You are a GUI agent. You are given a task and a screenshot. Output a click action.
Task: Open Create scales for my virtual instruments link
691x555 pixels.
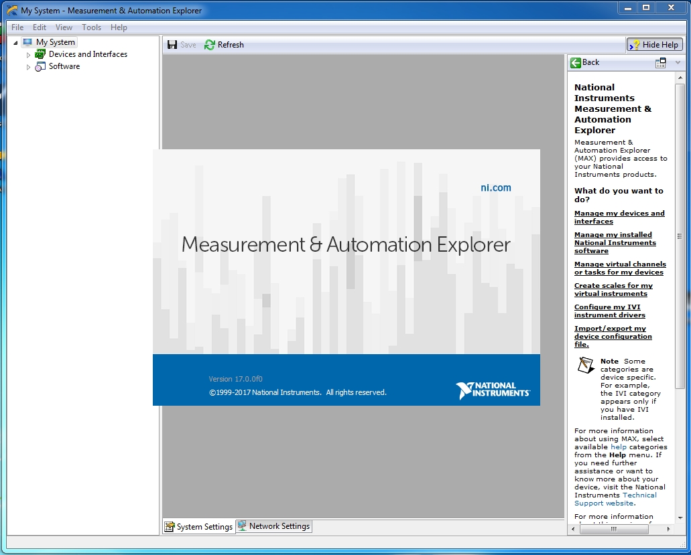613,290
